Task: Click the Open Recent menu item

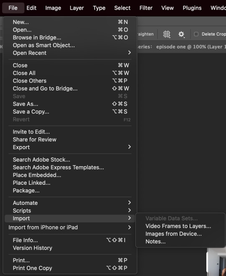Action: [70, 53]
